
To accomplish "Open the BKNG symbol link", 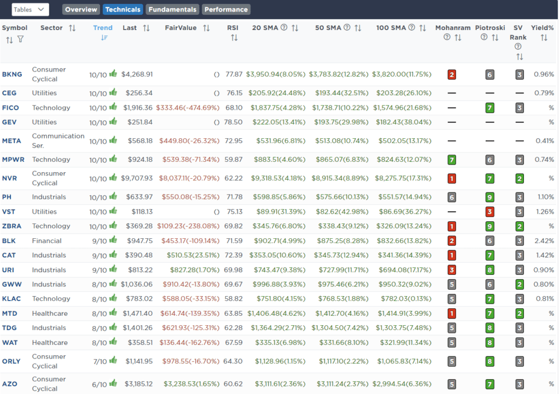I will click(x=12, y=74).
